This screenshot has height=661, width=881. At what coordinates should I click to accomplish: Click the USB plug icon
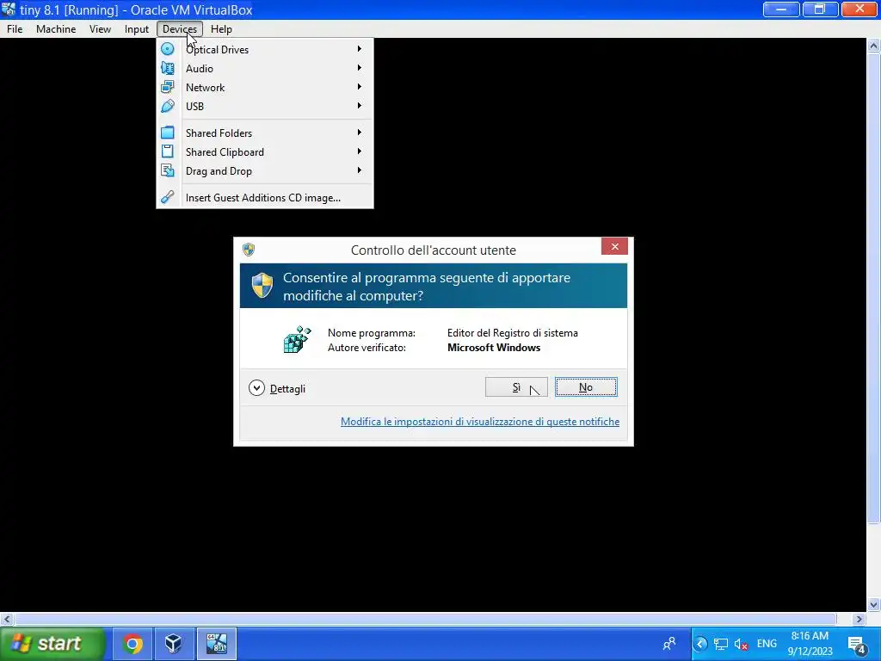[x=168, y=106]
